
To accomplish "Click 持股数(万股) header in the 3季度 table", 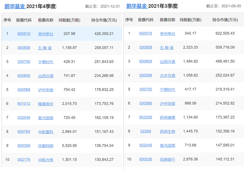I will [x=190, y=20].
